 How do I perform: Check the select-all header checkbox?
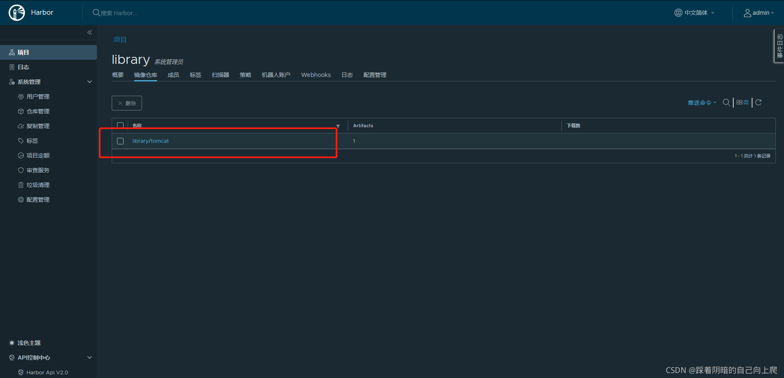pos(120,126)
